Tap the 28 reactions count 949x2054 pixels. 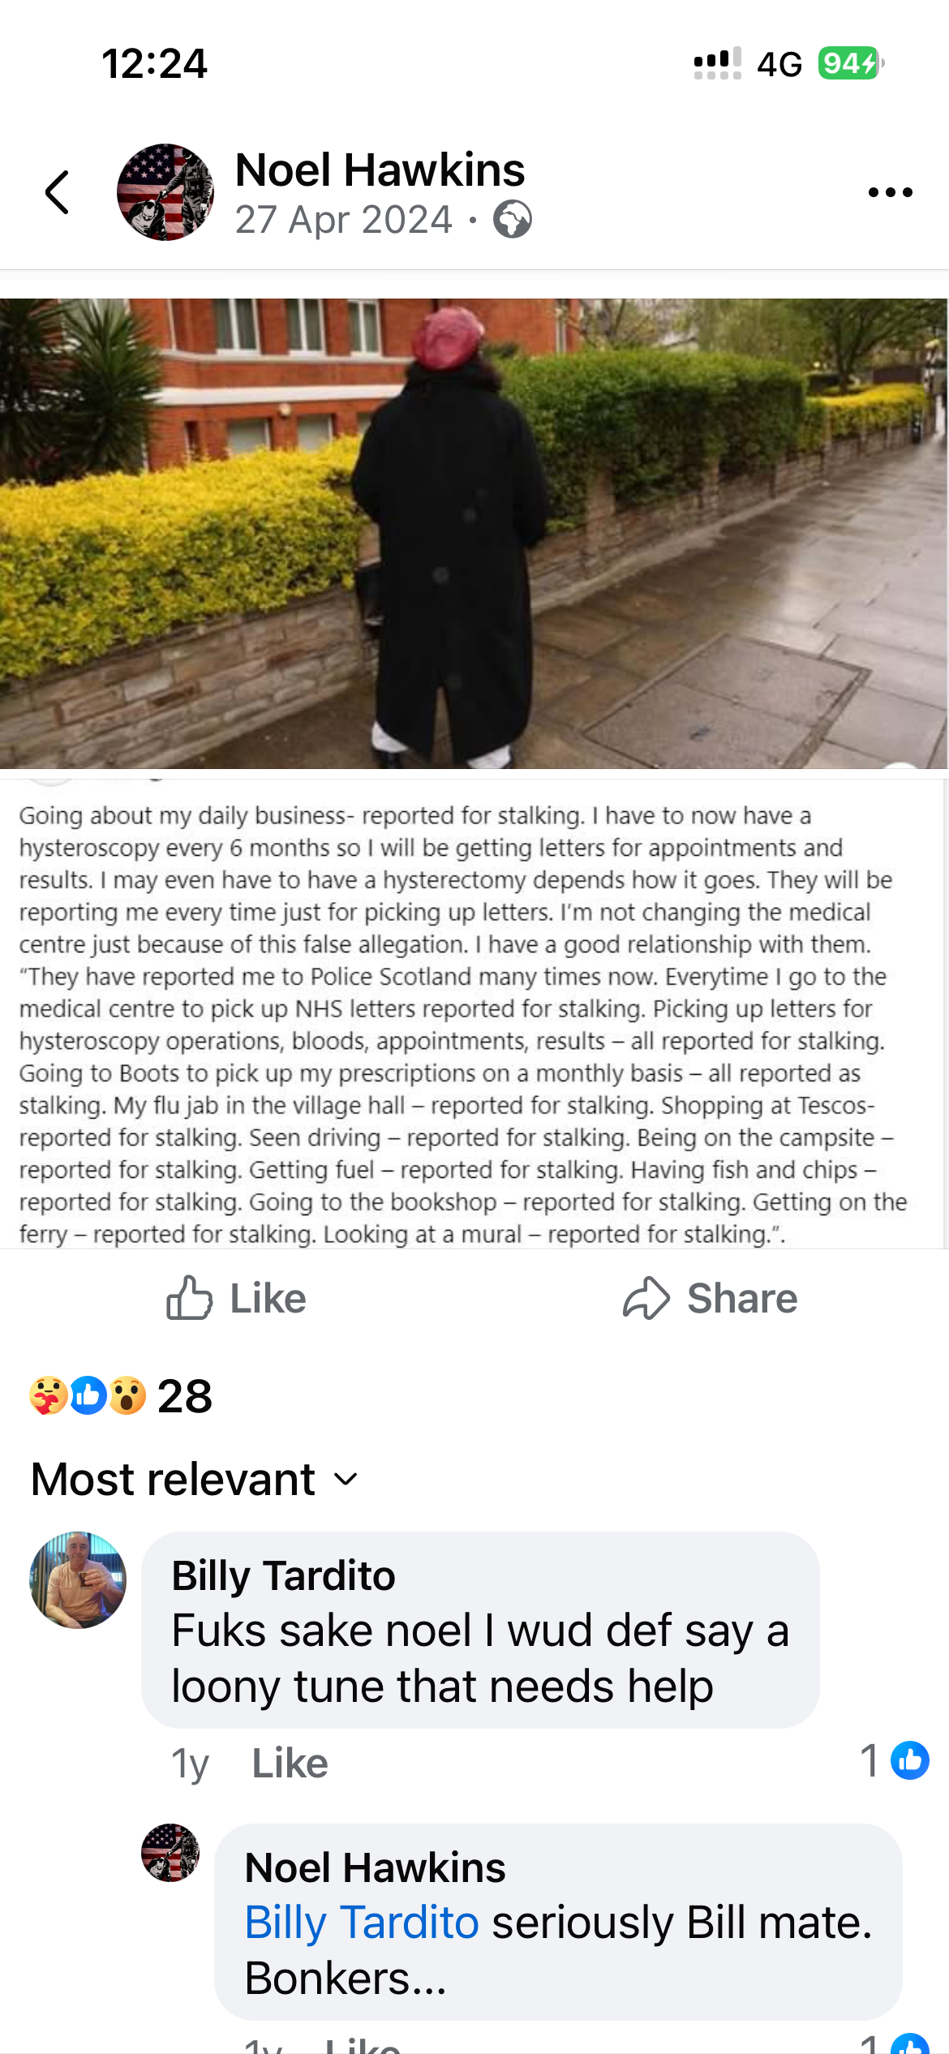185,1396
